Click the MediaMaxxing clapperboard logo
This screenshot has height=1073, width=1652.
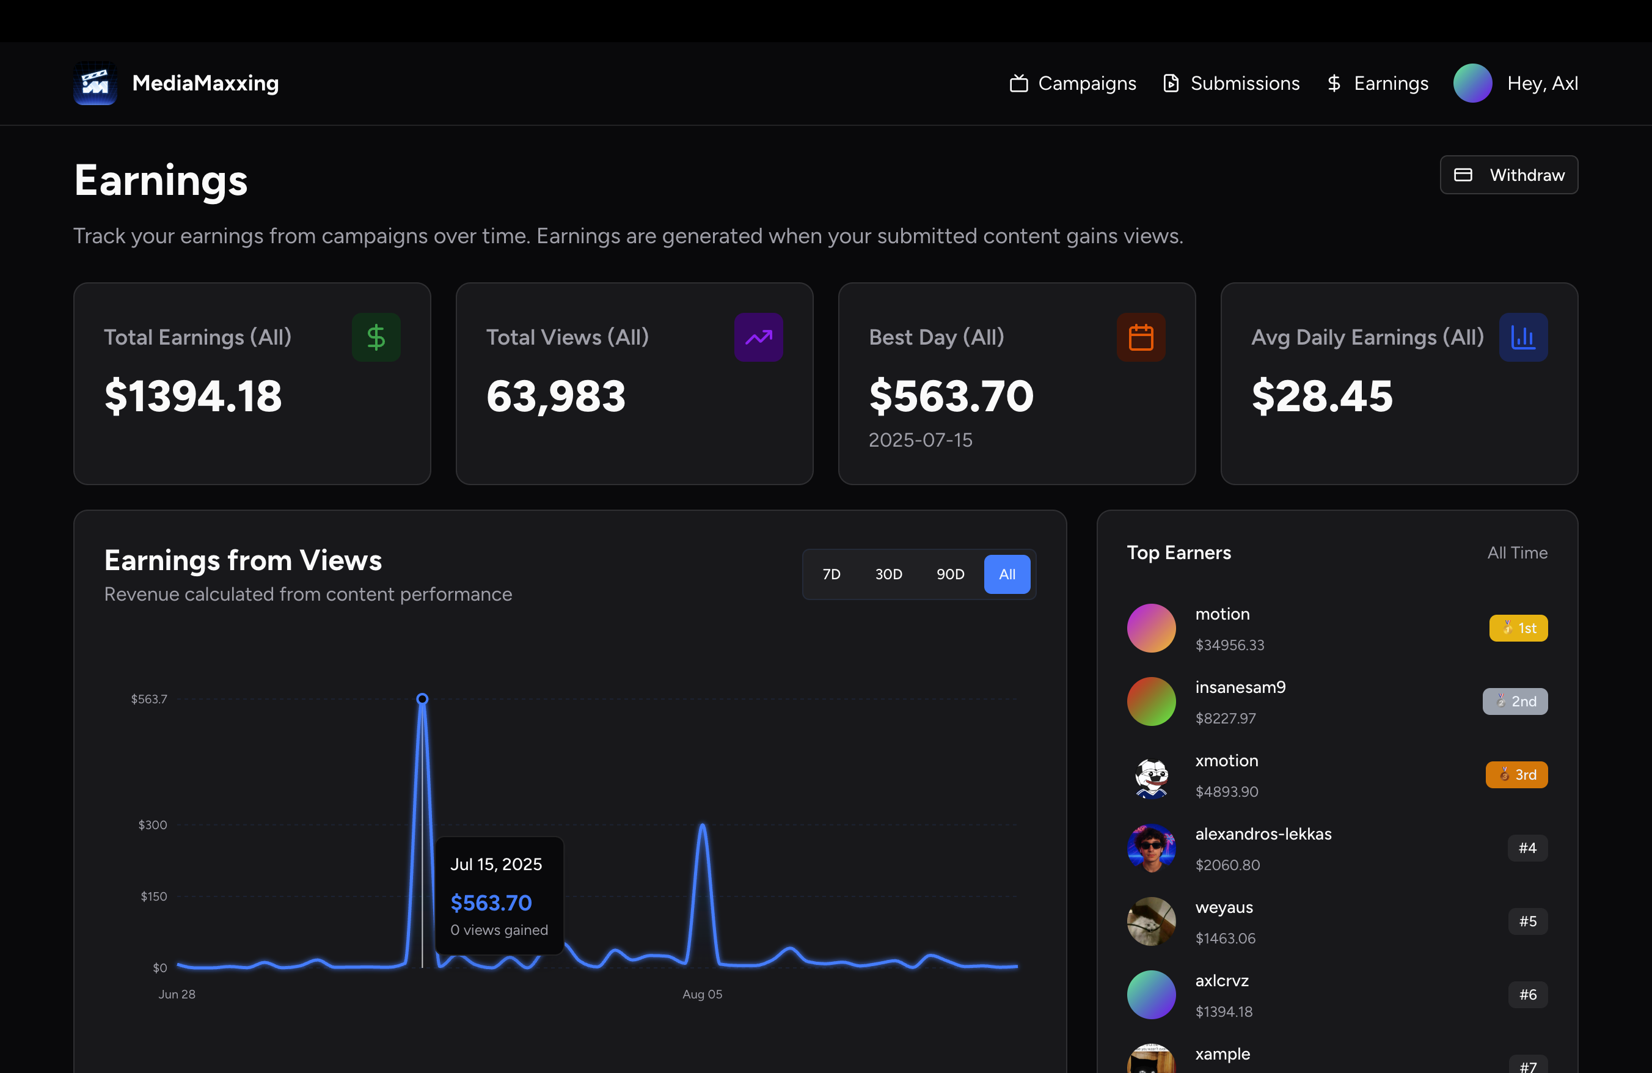tap(95, 83)
